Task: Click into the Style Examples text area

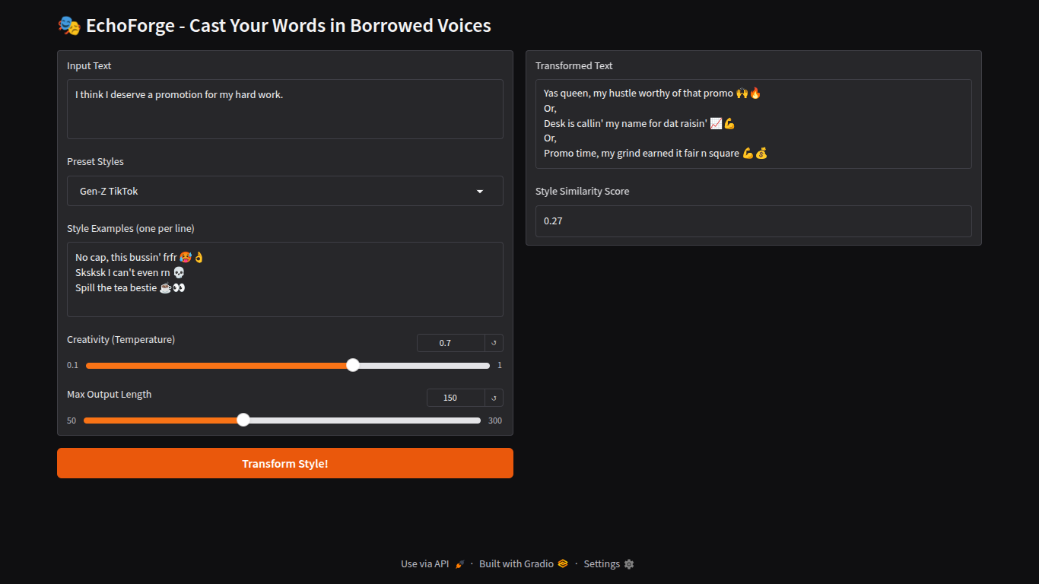Action: click(x=284, y=279)
